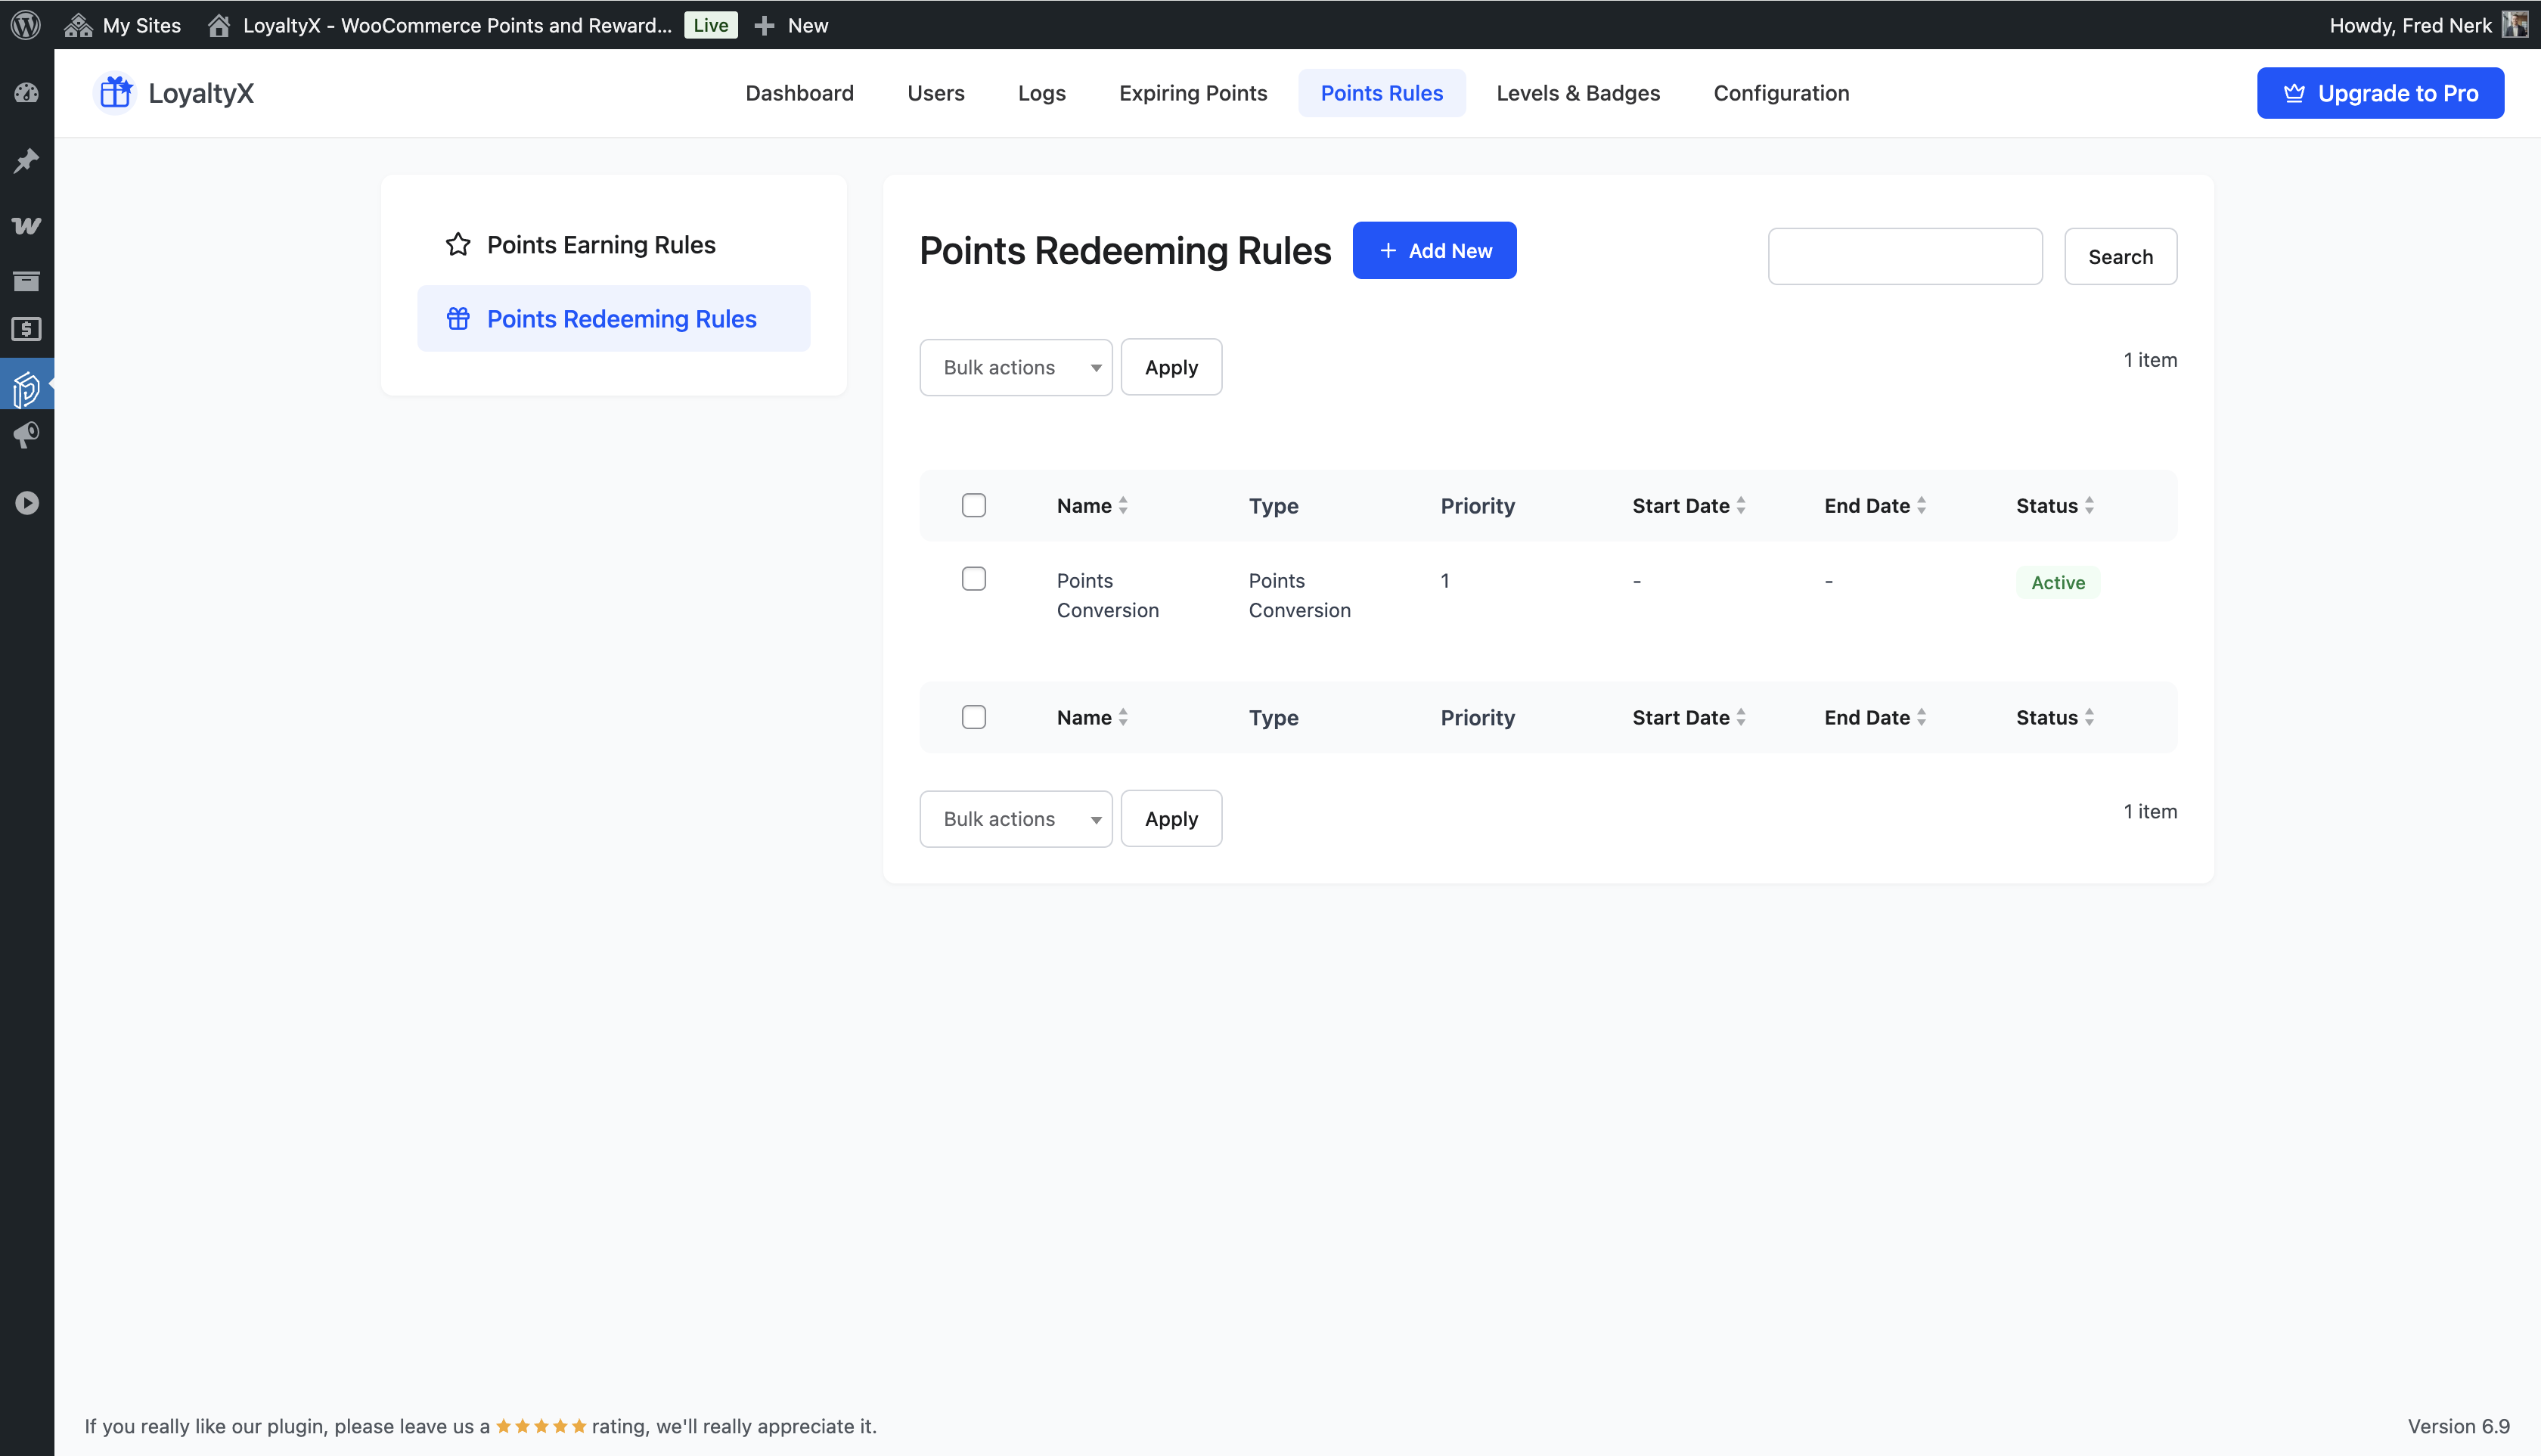Sort by Start Date column arrows
Viewport: 2541px width, 1456px height.
coord(1740,506)
